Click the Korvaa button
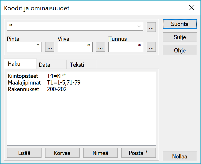The height and width of the screenshot is (164, 201). click(x=62, y=153)
